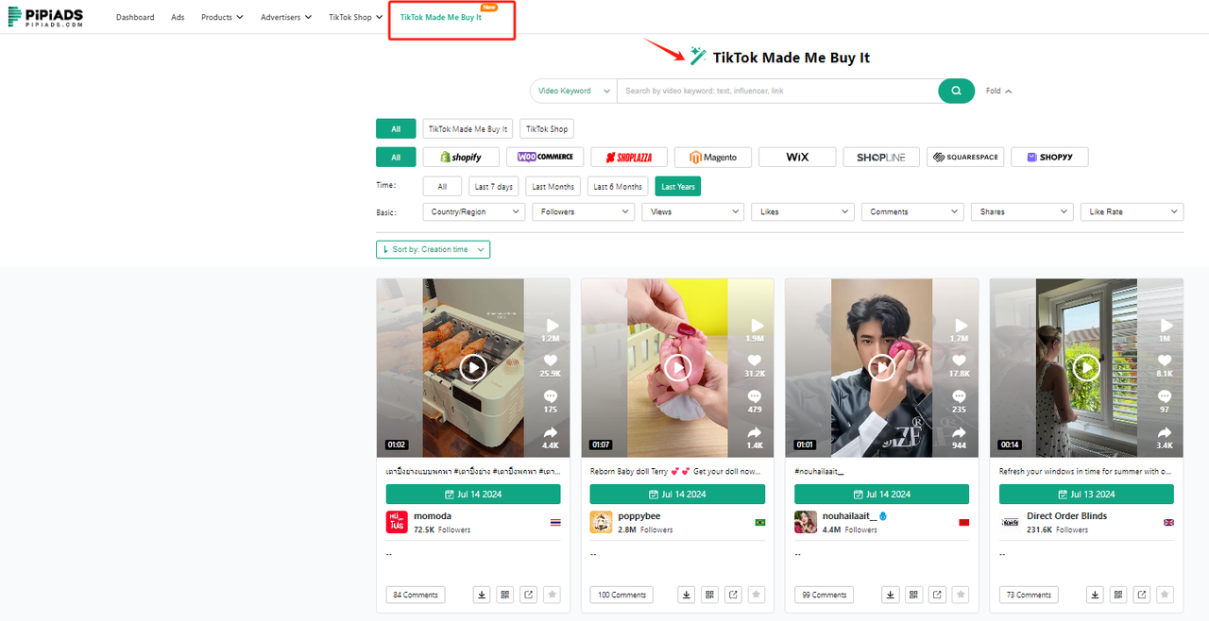Open the Shares filter dropdown

click(x=1022, y=212)
